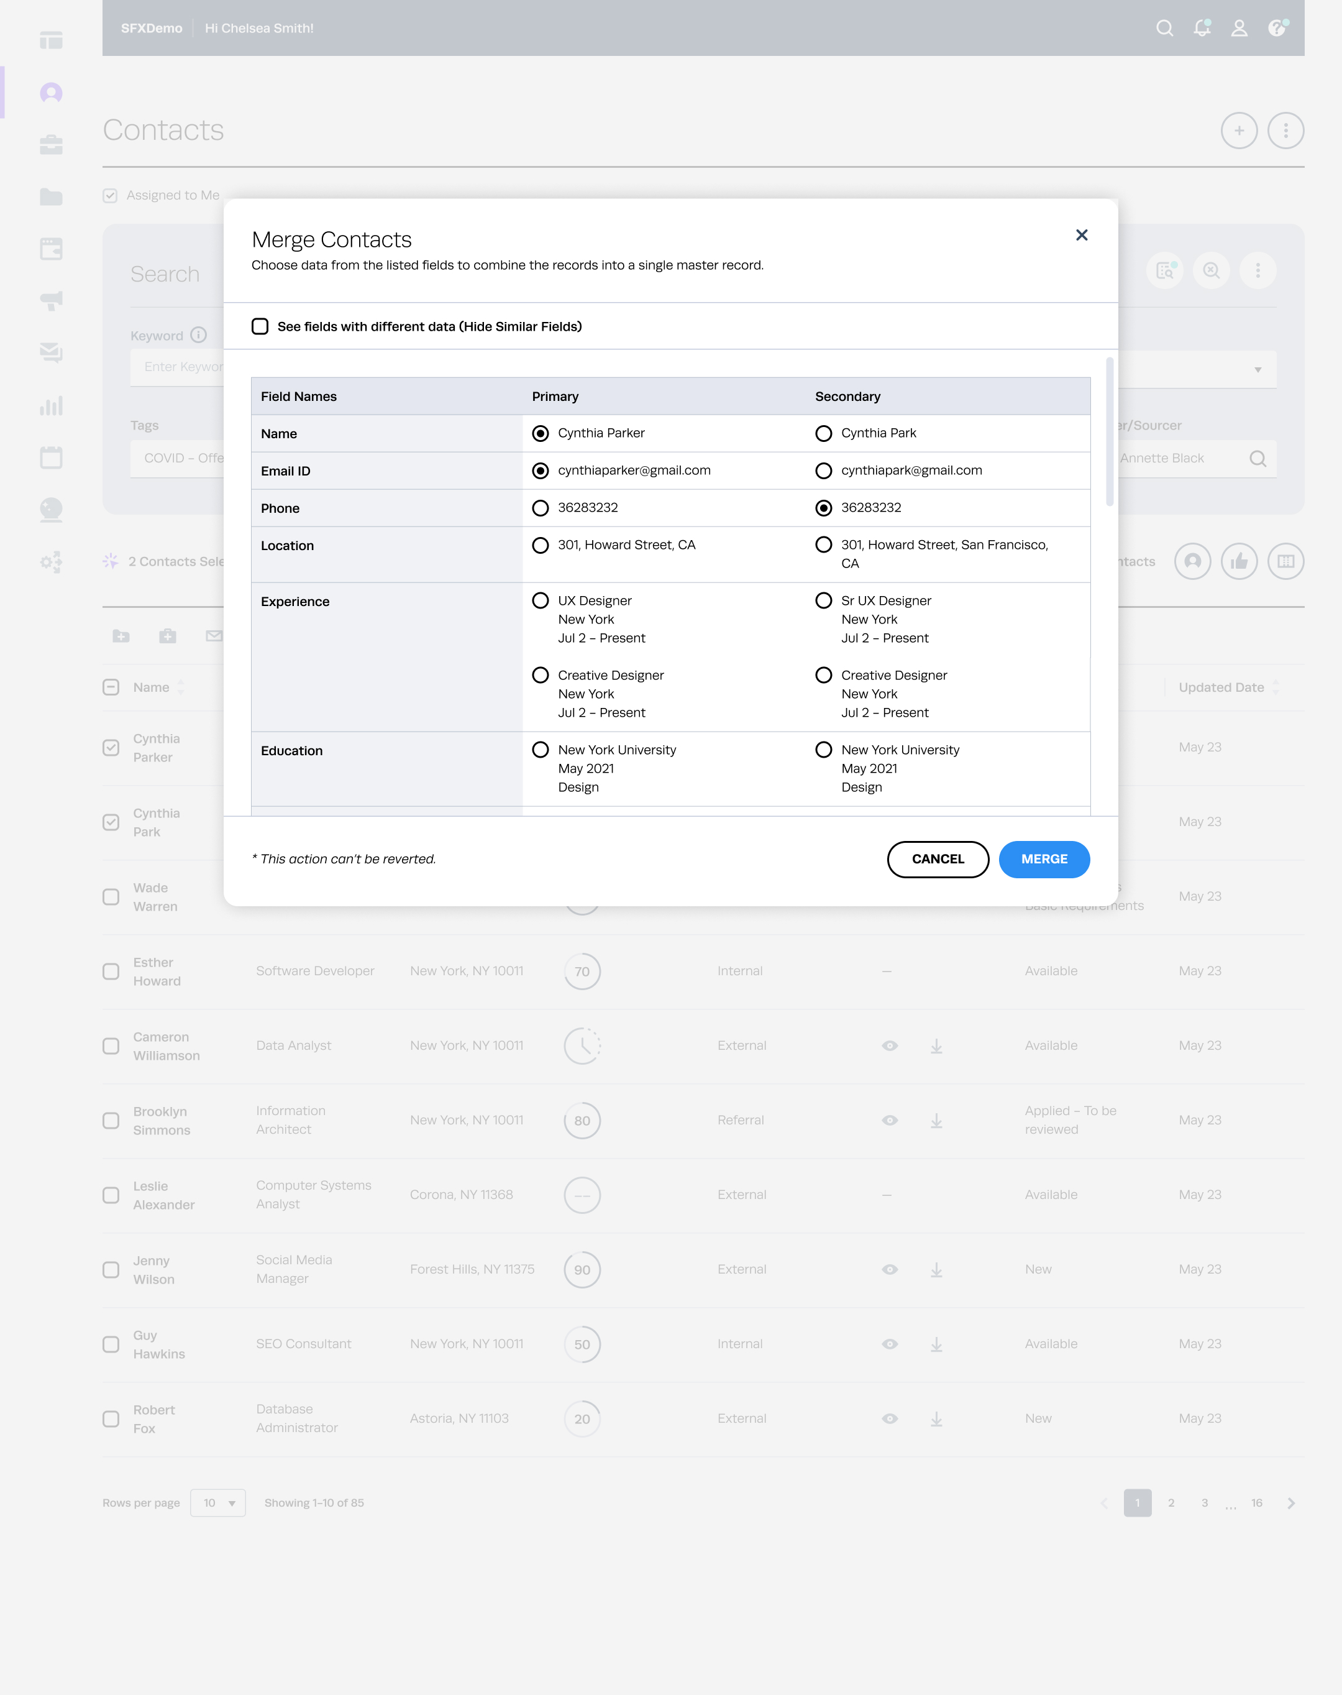This screenshot has width=1342, height=1695.
Task: Click the CANCEL button
Action: tap(938, 859)
